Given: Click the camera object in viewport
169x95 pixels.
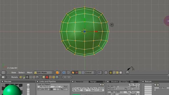Looking at the screenshot, I should pyautogui.click(x=131, y=68).
